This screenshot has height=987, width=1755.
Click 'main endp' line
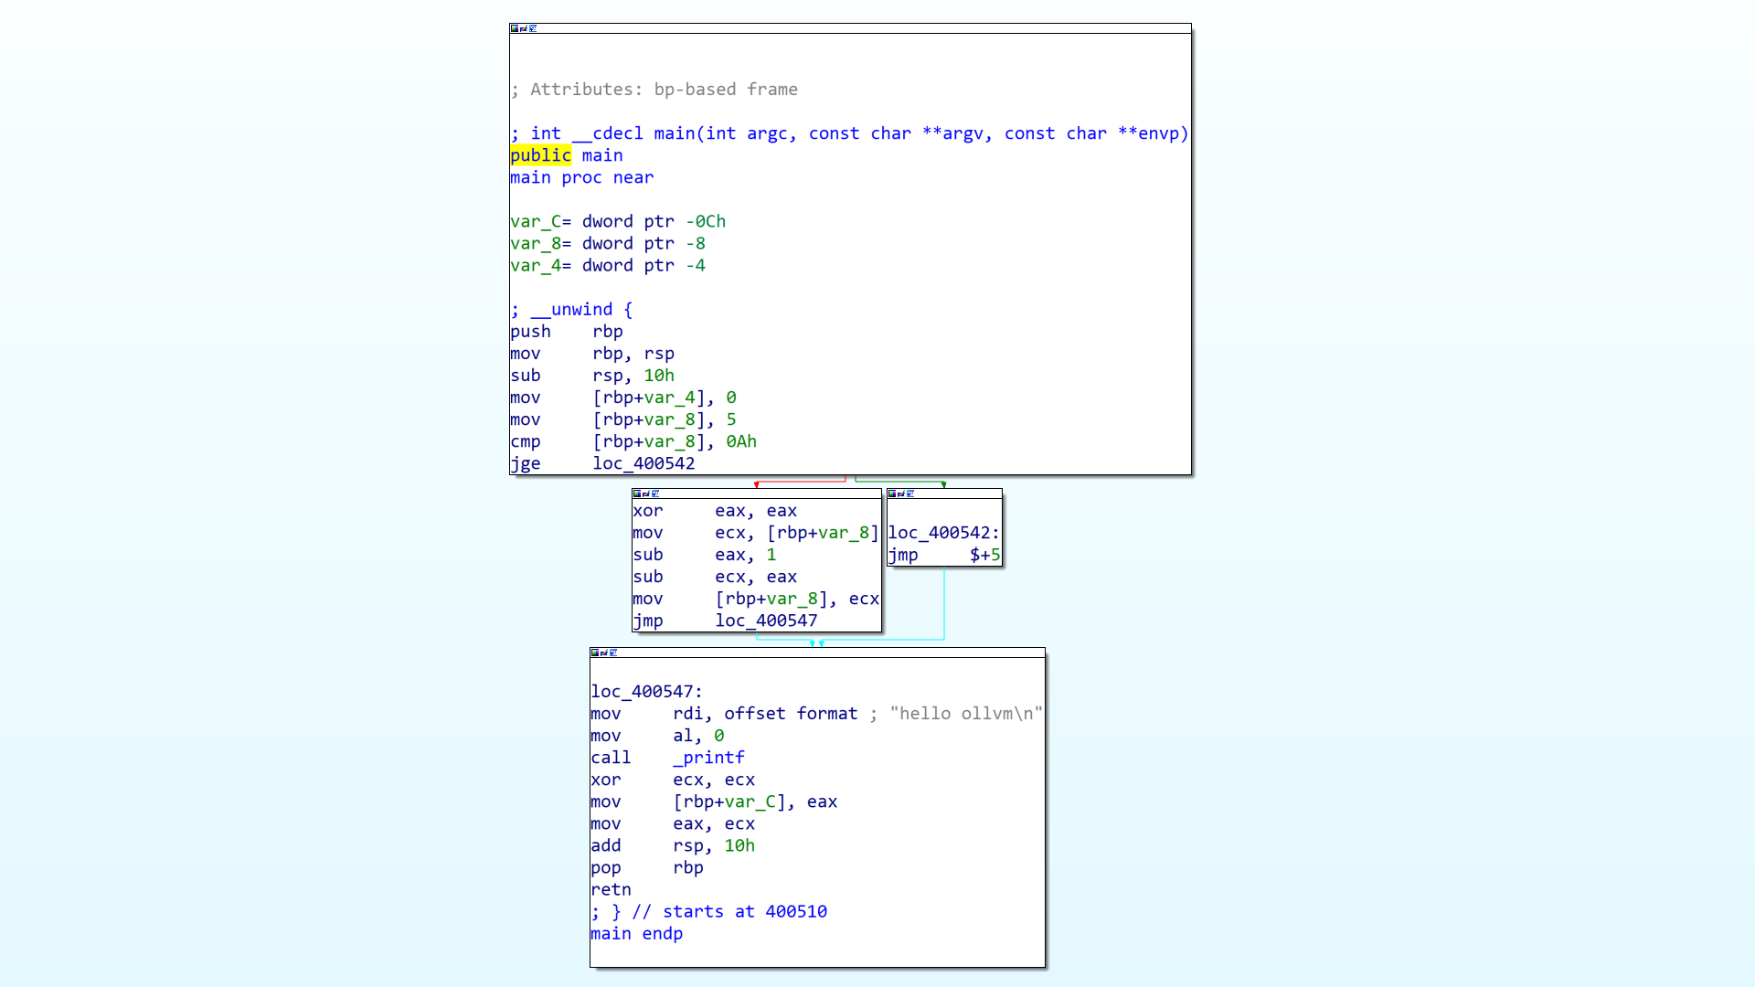pyautogui.click(x=636, y=933)
